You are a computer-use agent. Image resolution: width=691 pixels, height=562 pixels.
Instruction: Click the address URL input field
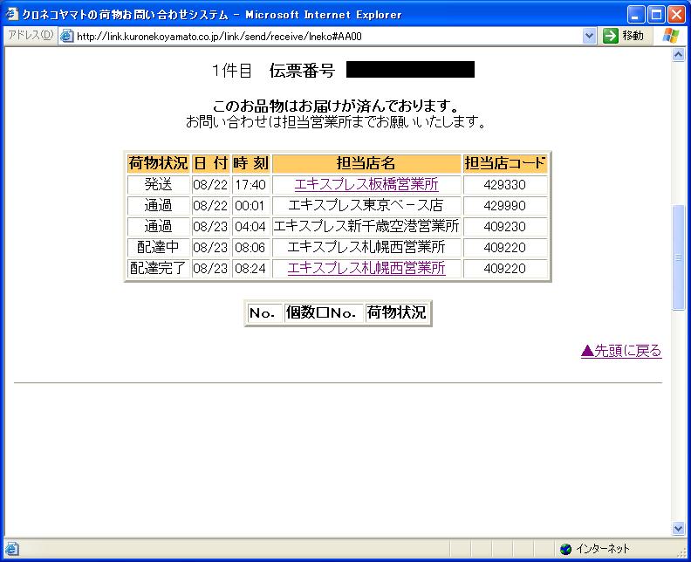(328, 36)
